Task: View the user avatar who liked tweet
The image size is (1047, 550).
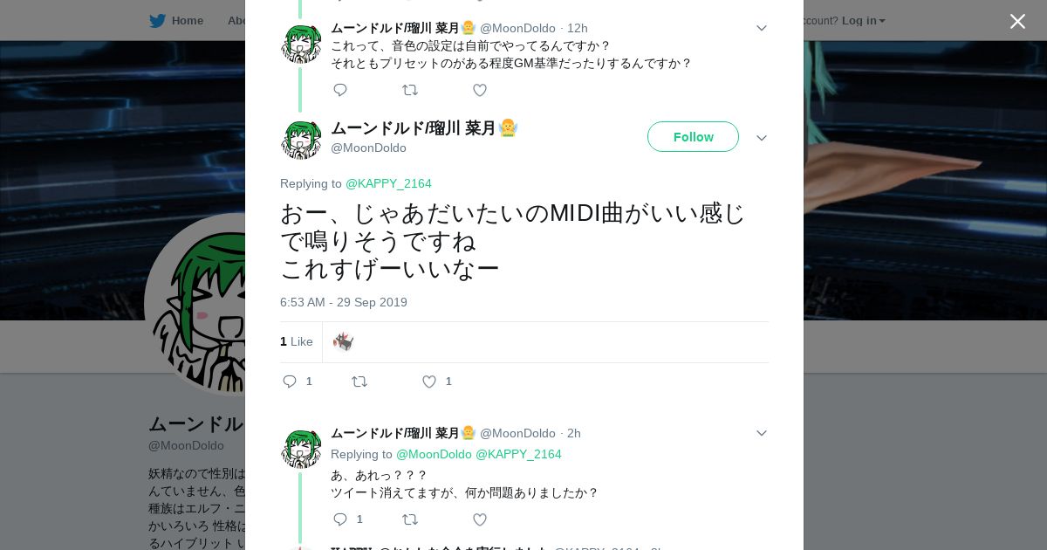Action: [x=343, y=341]
